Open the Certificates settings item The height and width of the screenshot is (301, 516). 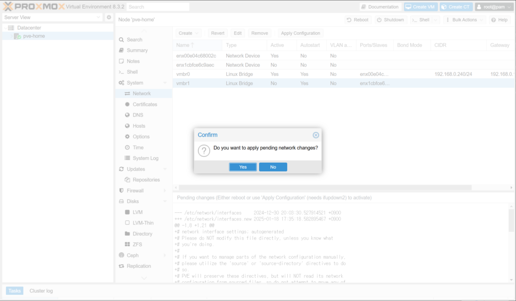tap(145, 104)
